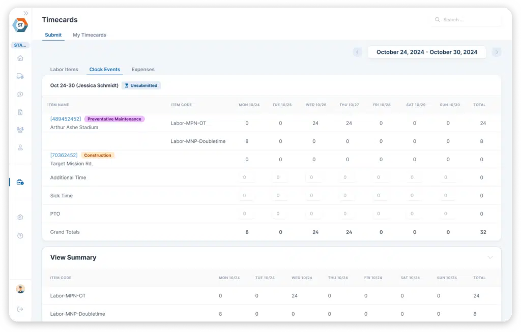The image size is (521, 332).
Task: Collapse the View Summary section chevron
Action: pyautogui.click(x=490, y=258)
